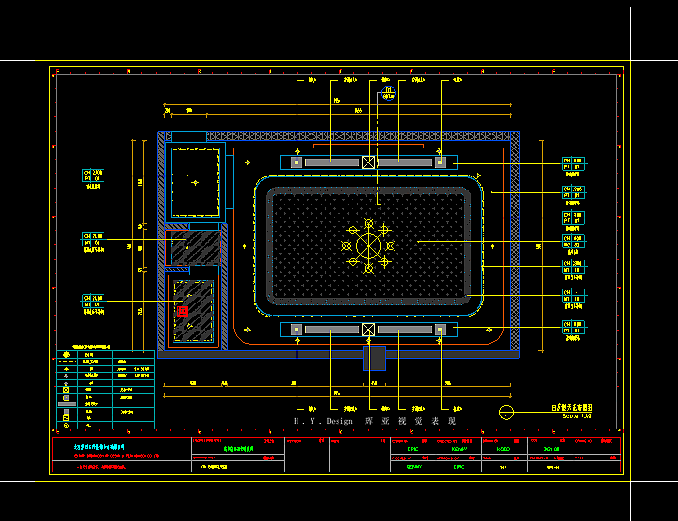This screenshot has width=678, height=521.
Task: Click the middle cyan tag box on the left
Action: pos(93,240)
